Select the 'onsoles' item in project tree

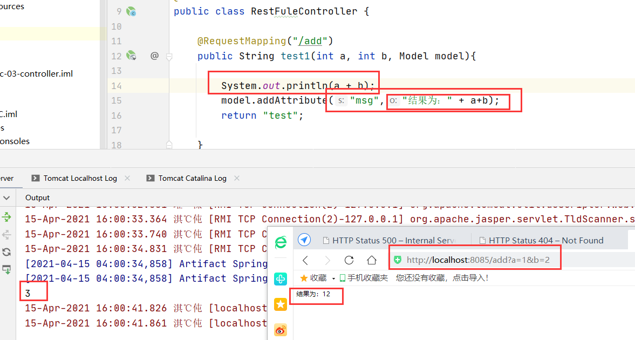click(15, 141)
